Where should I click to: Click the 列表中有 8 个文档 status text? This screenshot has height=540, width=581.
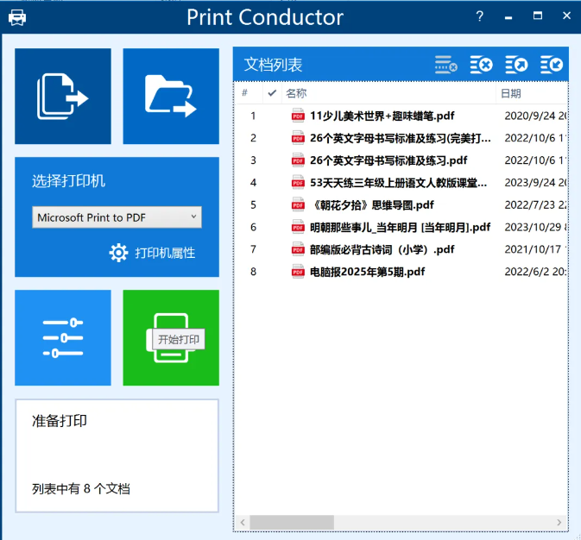pos(81,489)
